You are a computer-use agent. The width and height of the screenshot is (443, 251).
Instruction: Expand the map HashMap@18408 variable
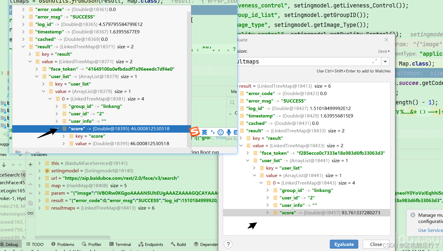[39, 186]
